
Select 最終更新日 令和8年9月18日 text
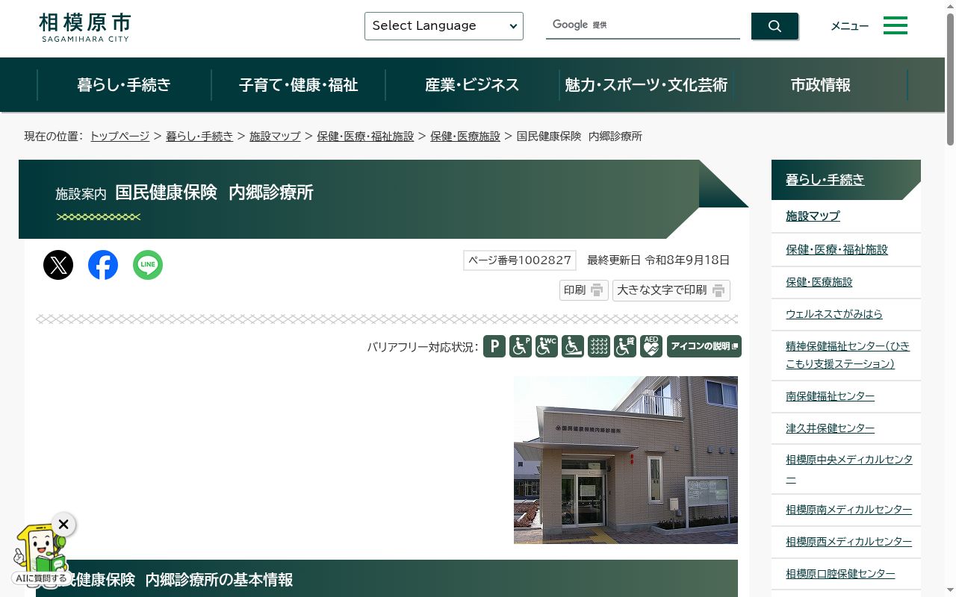pyautogui.click(x=658, y=260)
